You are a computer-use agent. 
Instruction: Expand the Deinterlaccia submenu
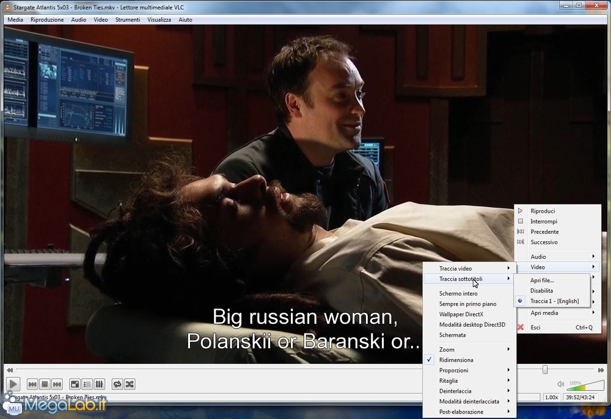pos(469,392)
